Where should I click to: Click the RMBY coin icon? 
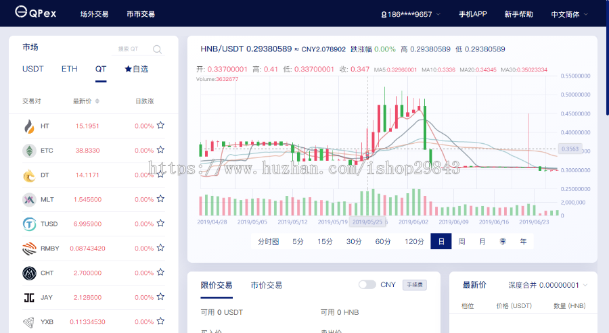29,249
